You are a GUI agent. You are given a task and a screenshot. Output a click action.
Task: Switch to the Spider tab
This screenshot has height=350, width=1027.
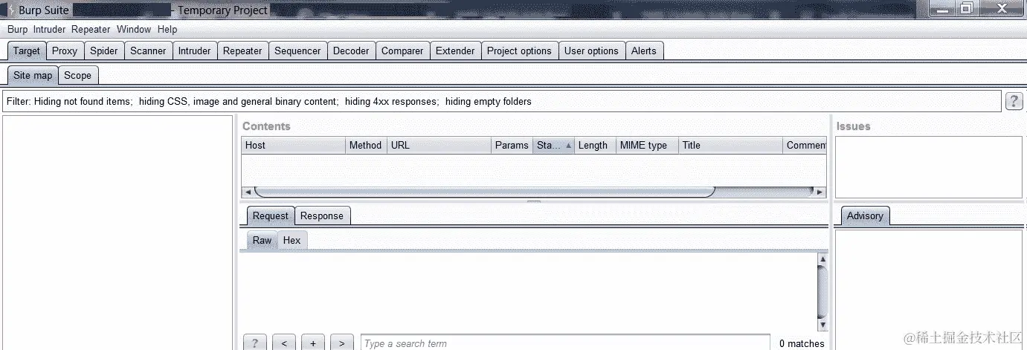104,51
